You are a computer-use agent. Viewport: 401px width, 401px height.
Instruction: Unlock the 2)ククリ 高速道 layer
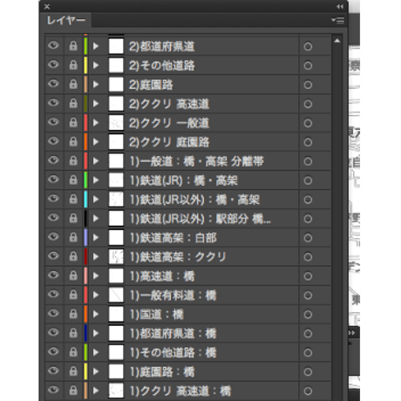click(73, 104)
